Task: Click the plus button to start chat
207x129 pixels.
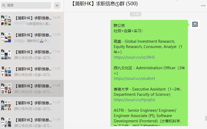Action: 57,5
